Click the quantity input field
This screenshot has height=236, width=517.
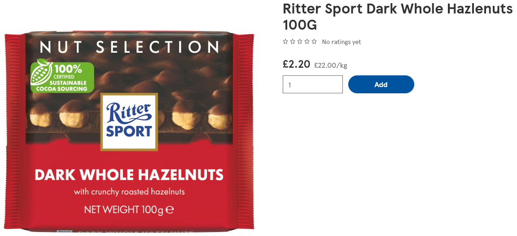(312, 84)
